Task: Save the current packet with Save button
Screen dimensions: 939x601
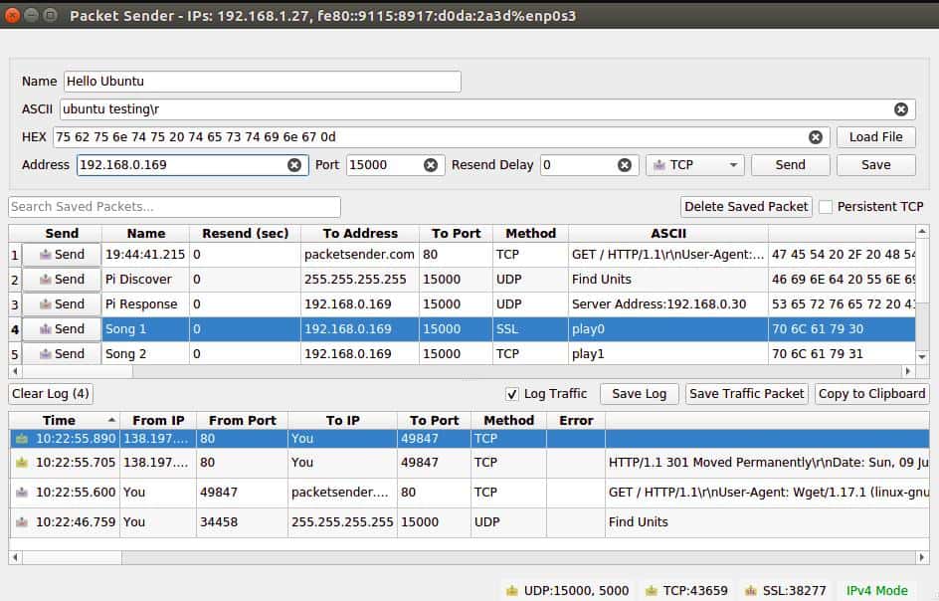Action: click(x=876, y=165)
